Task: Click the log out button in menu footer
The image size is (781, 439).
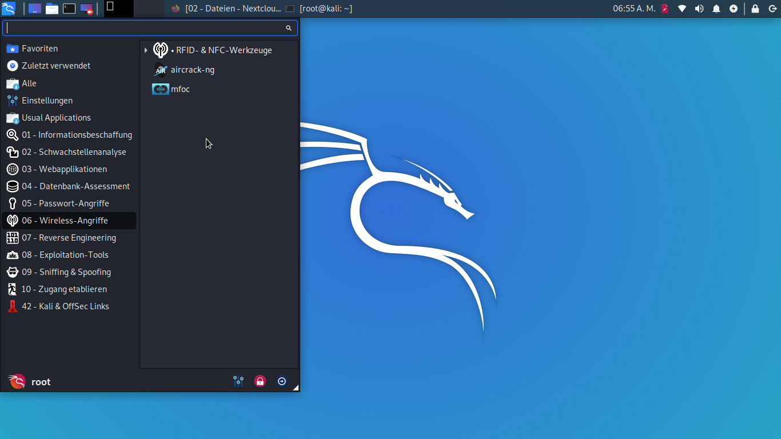Action: (x=282, y=381)
